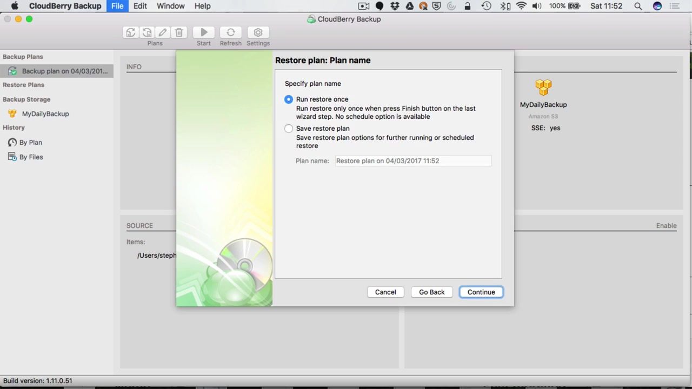Open the Window menu
Viewport: 692px width, 389px height.
click(171, 6)
